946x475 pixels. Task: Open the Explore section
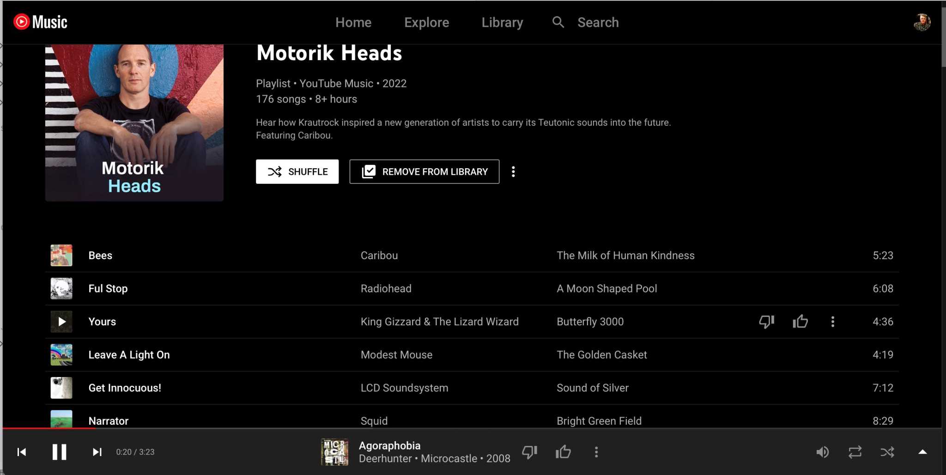(426, 22)
